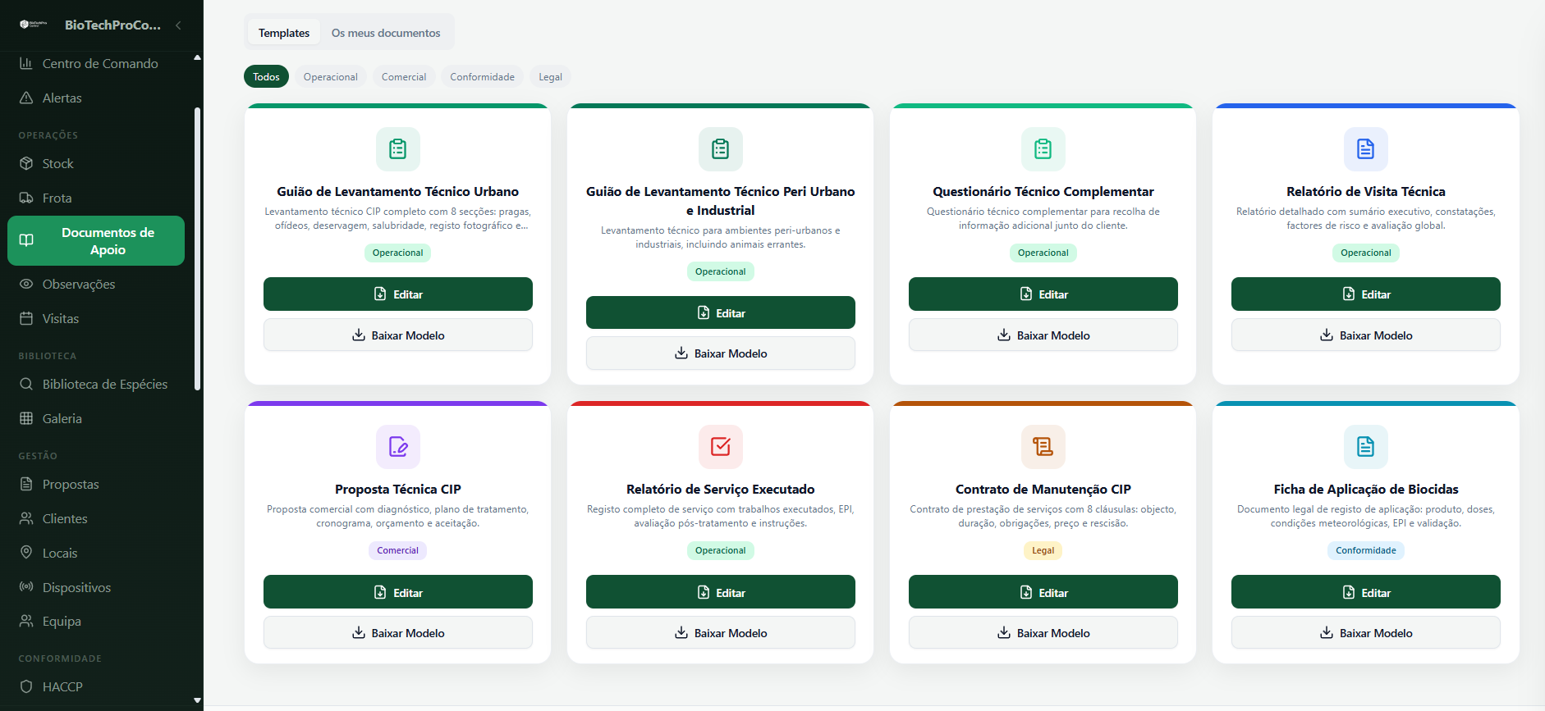The image size is (1545, 711).
Task: Filter templates by Comercial
Action: (x=404, y=76)
